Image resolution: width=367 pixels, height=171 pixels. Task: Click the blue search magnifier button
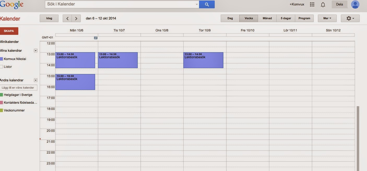207,4
